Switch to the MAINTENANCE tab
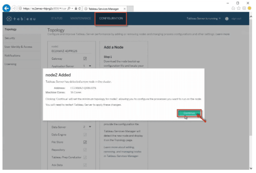This screenshot has height=173, width=256. point(81,19)
